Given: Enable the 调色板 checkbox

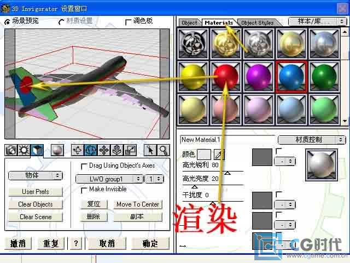Looking at the screenshot, I should (x=128, y=22).
